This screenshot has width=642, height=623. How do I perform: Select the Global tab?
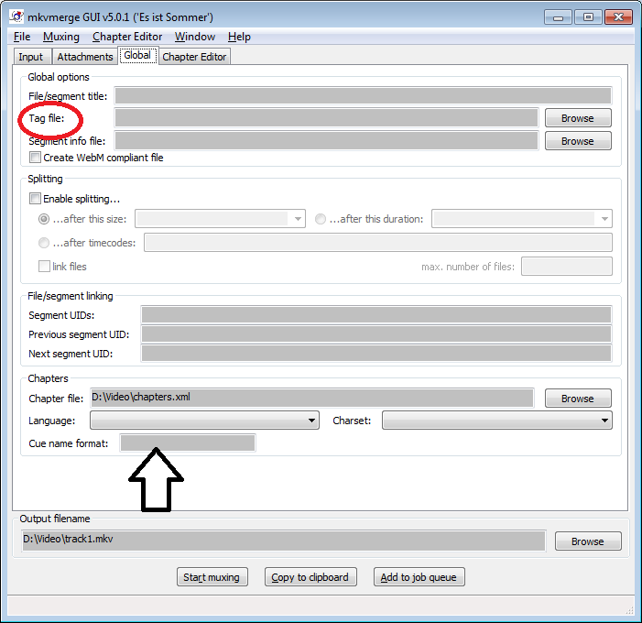pyautogui.click(x=137, y=55)
